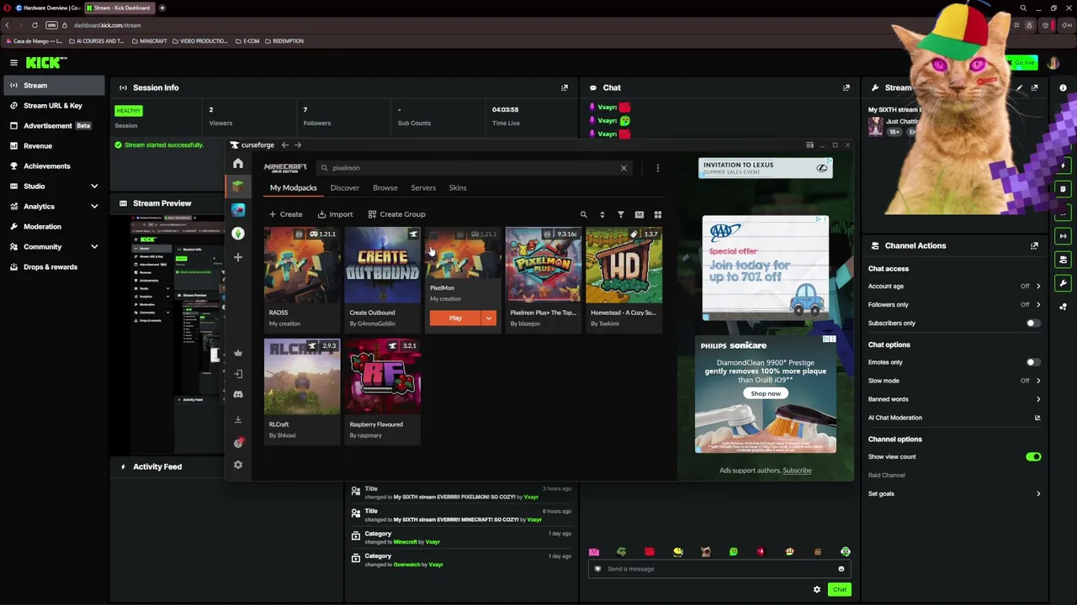Open the crown premium icon in CurseForge
1077x605 pixels.
(x=238, y=353)
